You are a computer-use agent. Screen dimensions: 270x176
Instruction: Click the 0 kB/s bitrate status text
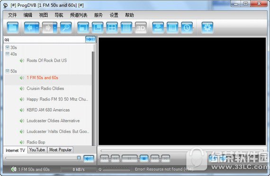79,169
